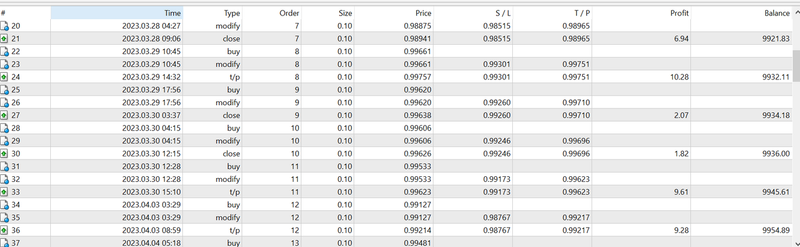Click profit value 2.07
Image resolution: width=800 pixels, height=247 pixels.
coord(681,115)
